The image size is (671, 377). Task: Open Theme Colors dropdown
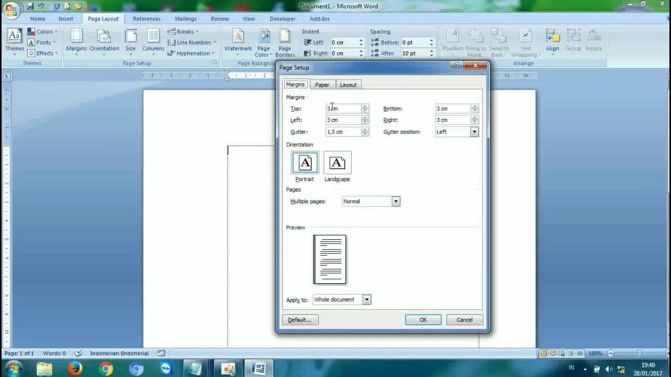pyautogui.click(x=42, y=31)
